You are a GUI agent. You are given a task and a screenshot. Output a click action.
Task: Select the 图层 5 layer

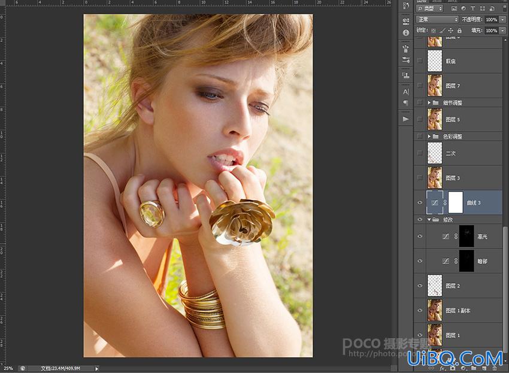pyautogui.click(x=458, y=120)
